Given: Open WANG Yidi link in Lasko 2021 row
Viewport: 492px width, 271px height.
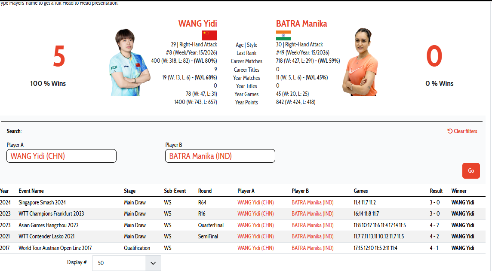Looking at the screenshot, I should click(x=255, y=237).
